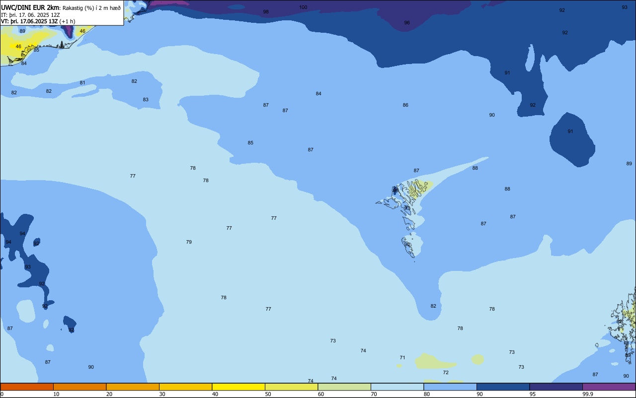This screenshot has height=398, width=636.
Task: Select the '10' tick label on the scale
Action: [56, 394]
